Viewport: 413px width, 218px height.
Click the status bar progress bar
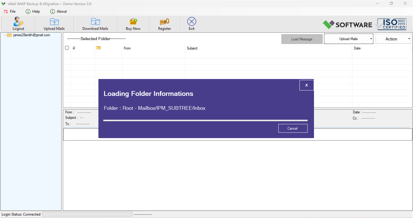(x=87, y=214)
